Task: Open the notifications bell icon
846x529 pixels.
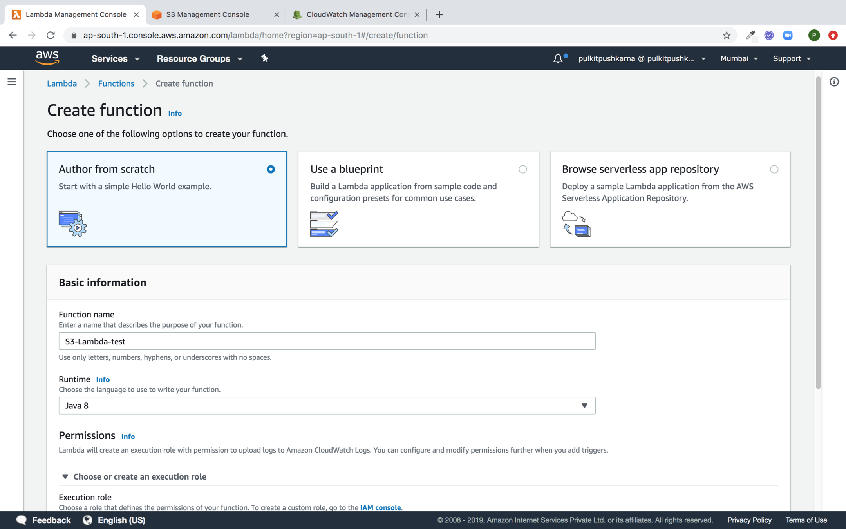Action: click(558, 59)
